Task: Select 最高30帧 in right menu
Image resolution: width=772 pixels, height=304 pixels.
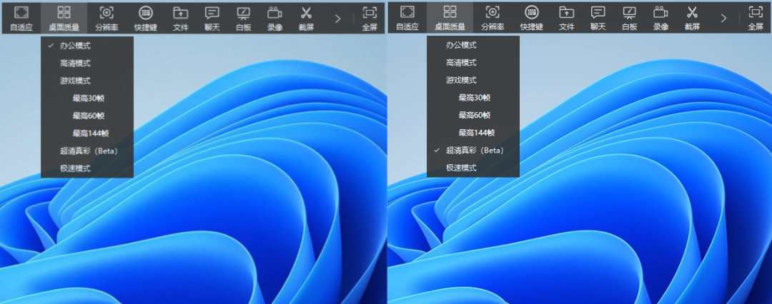Action: click(473, 98)
